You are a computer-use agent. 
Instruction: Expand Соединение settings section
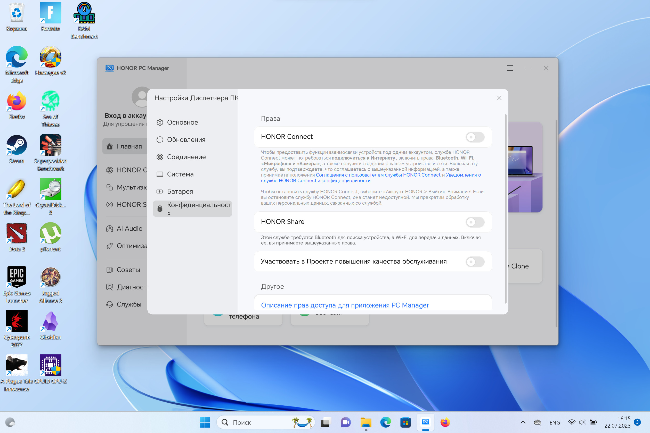pyautogui.click(x=186, y=156)
